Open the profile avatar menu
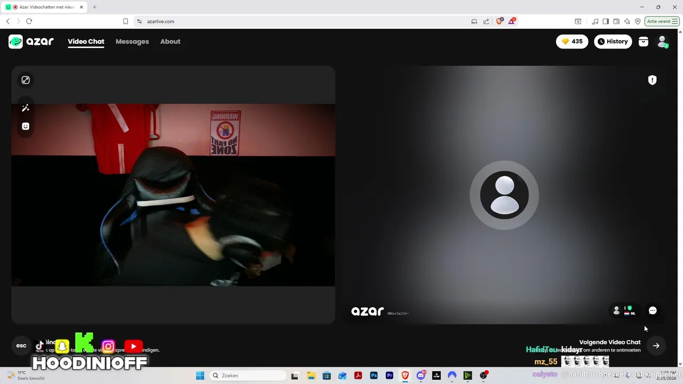Viewport: 683px width, 384px height. [x=663, y=42]
